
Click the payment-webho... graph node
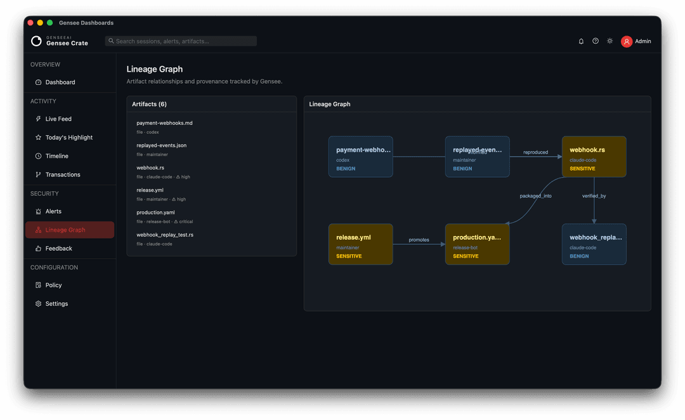360,157
